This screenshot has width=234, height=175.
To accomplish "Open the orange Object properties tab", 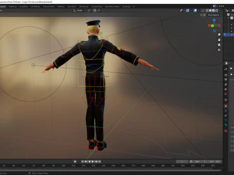I will [226, 106].
